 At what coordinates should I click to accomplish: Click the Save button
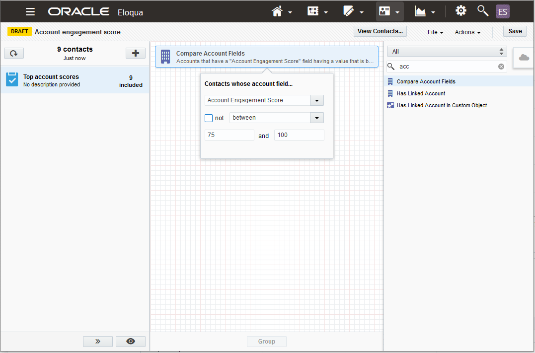pos(515,31)
